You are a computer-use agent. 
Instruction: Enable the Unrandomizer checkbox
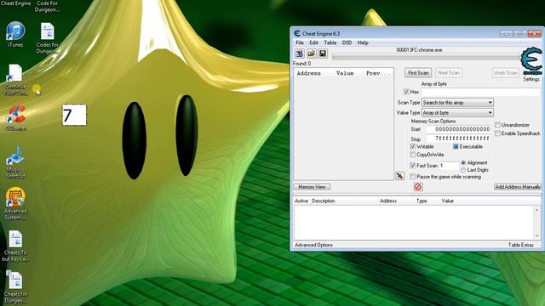(497, 125)
